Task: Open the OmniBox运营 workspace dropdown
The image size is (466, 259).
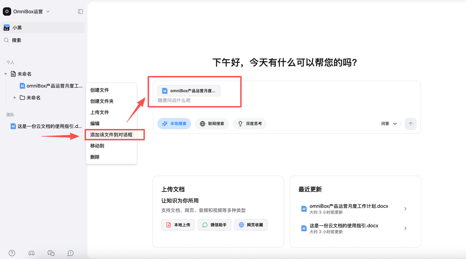Action: click(27, 12)
